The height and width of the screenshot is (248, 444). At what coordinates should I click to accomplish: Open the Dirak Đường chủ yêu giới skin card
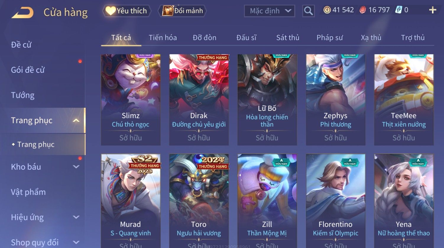[x=199, y=100]
